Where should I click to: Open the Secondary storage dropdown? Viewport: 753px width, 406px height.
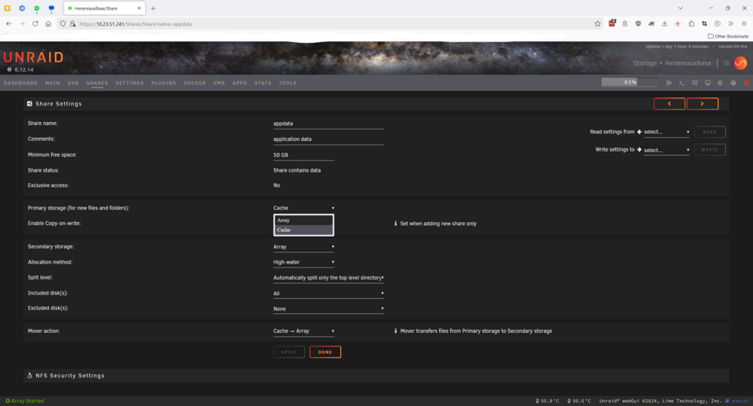pyautogui.click(x=303, y=247)
